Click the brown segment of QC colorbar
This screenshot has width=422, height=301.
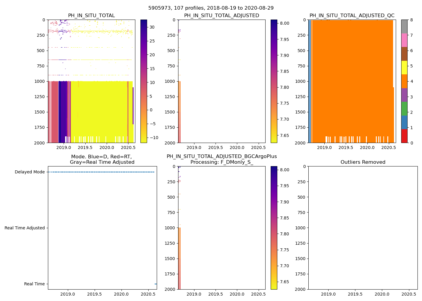coord(404,54)
